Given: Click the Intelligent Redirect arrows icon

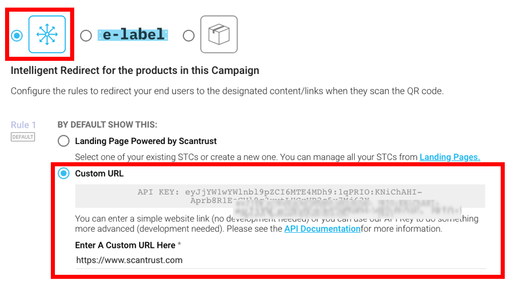Looking at the screenshot, I should tap(47, 34).
